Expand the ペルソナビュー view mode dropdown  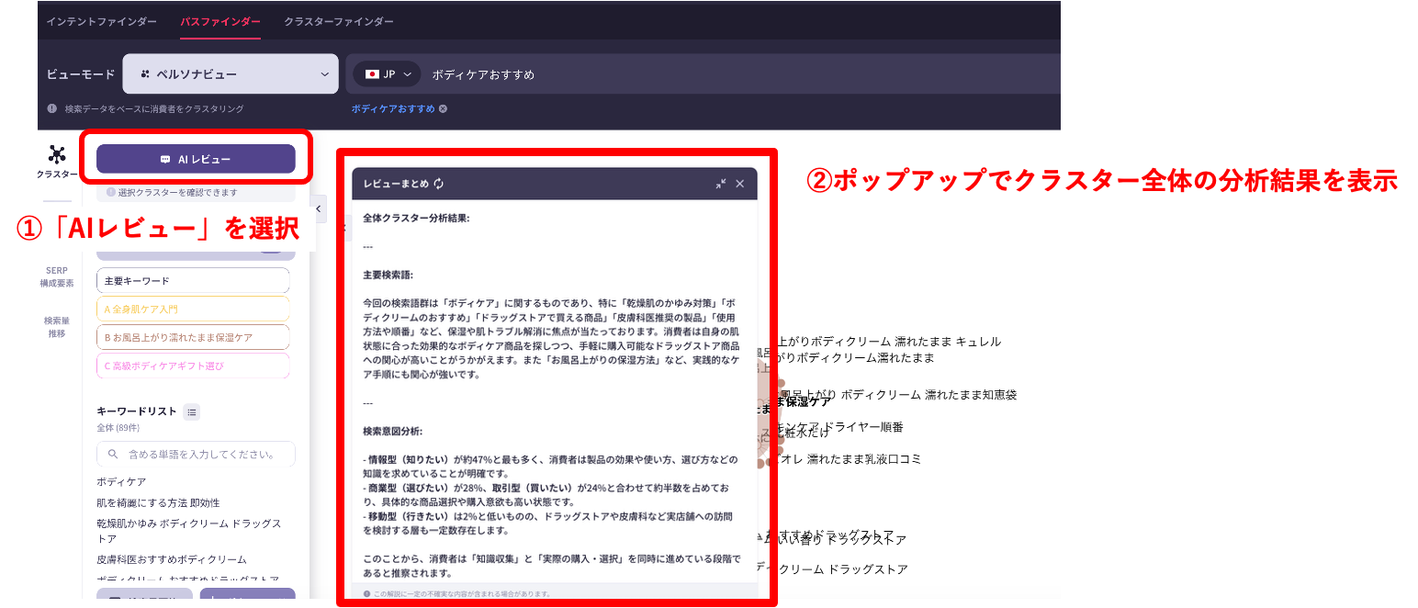230,74
